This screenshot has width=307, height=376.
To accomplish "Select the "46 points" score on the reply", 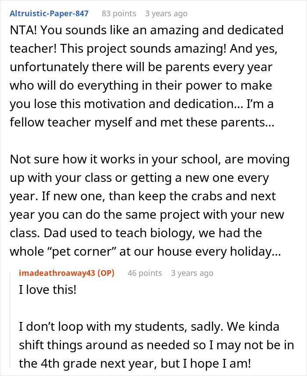I will [x=144, y=273].
